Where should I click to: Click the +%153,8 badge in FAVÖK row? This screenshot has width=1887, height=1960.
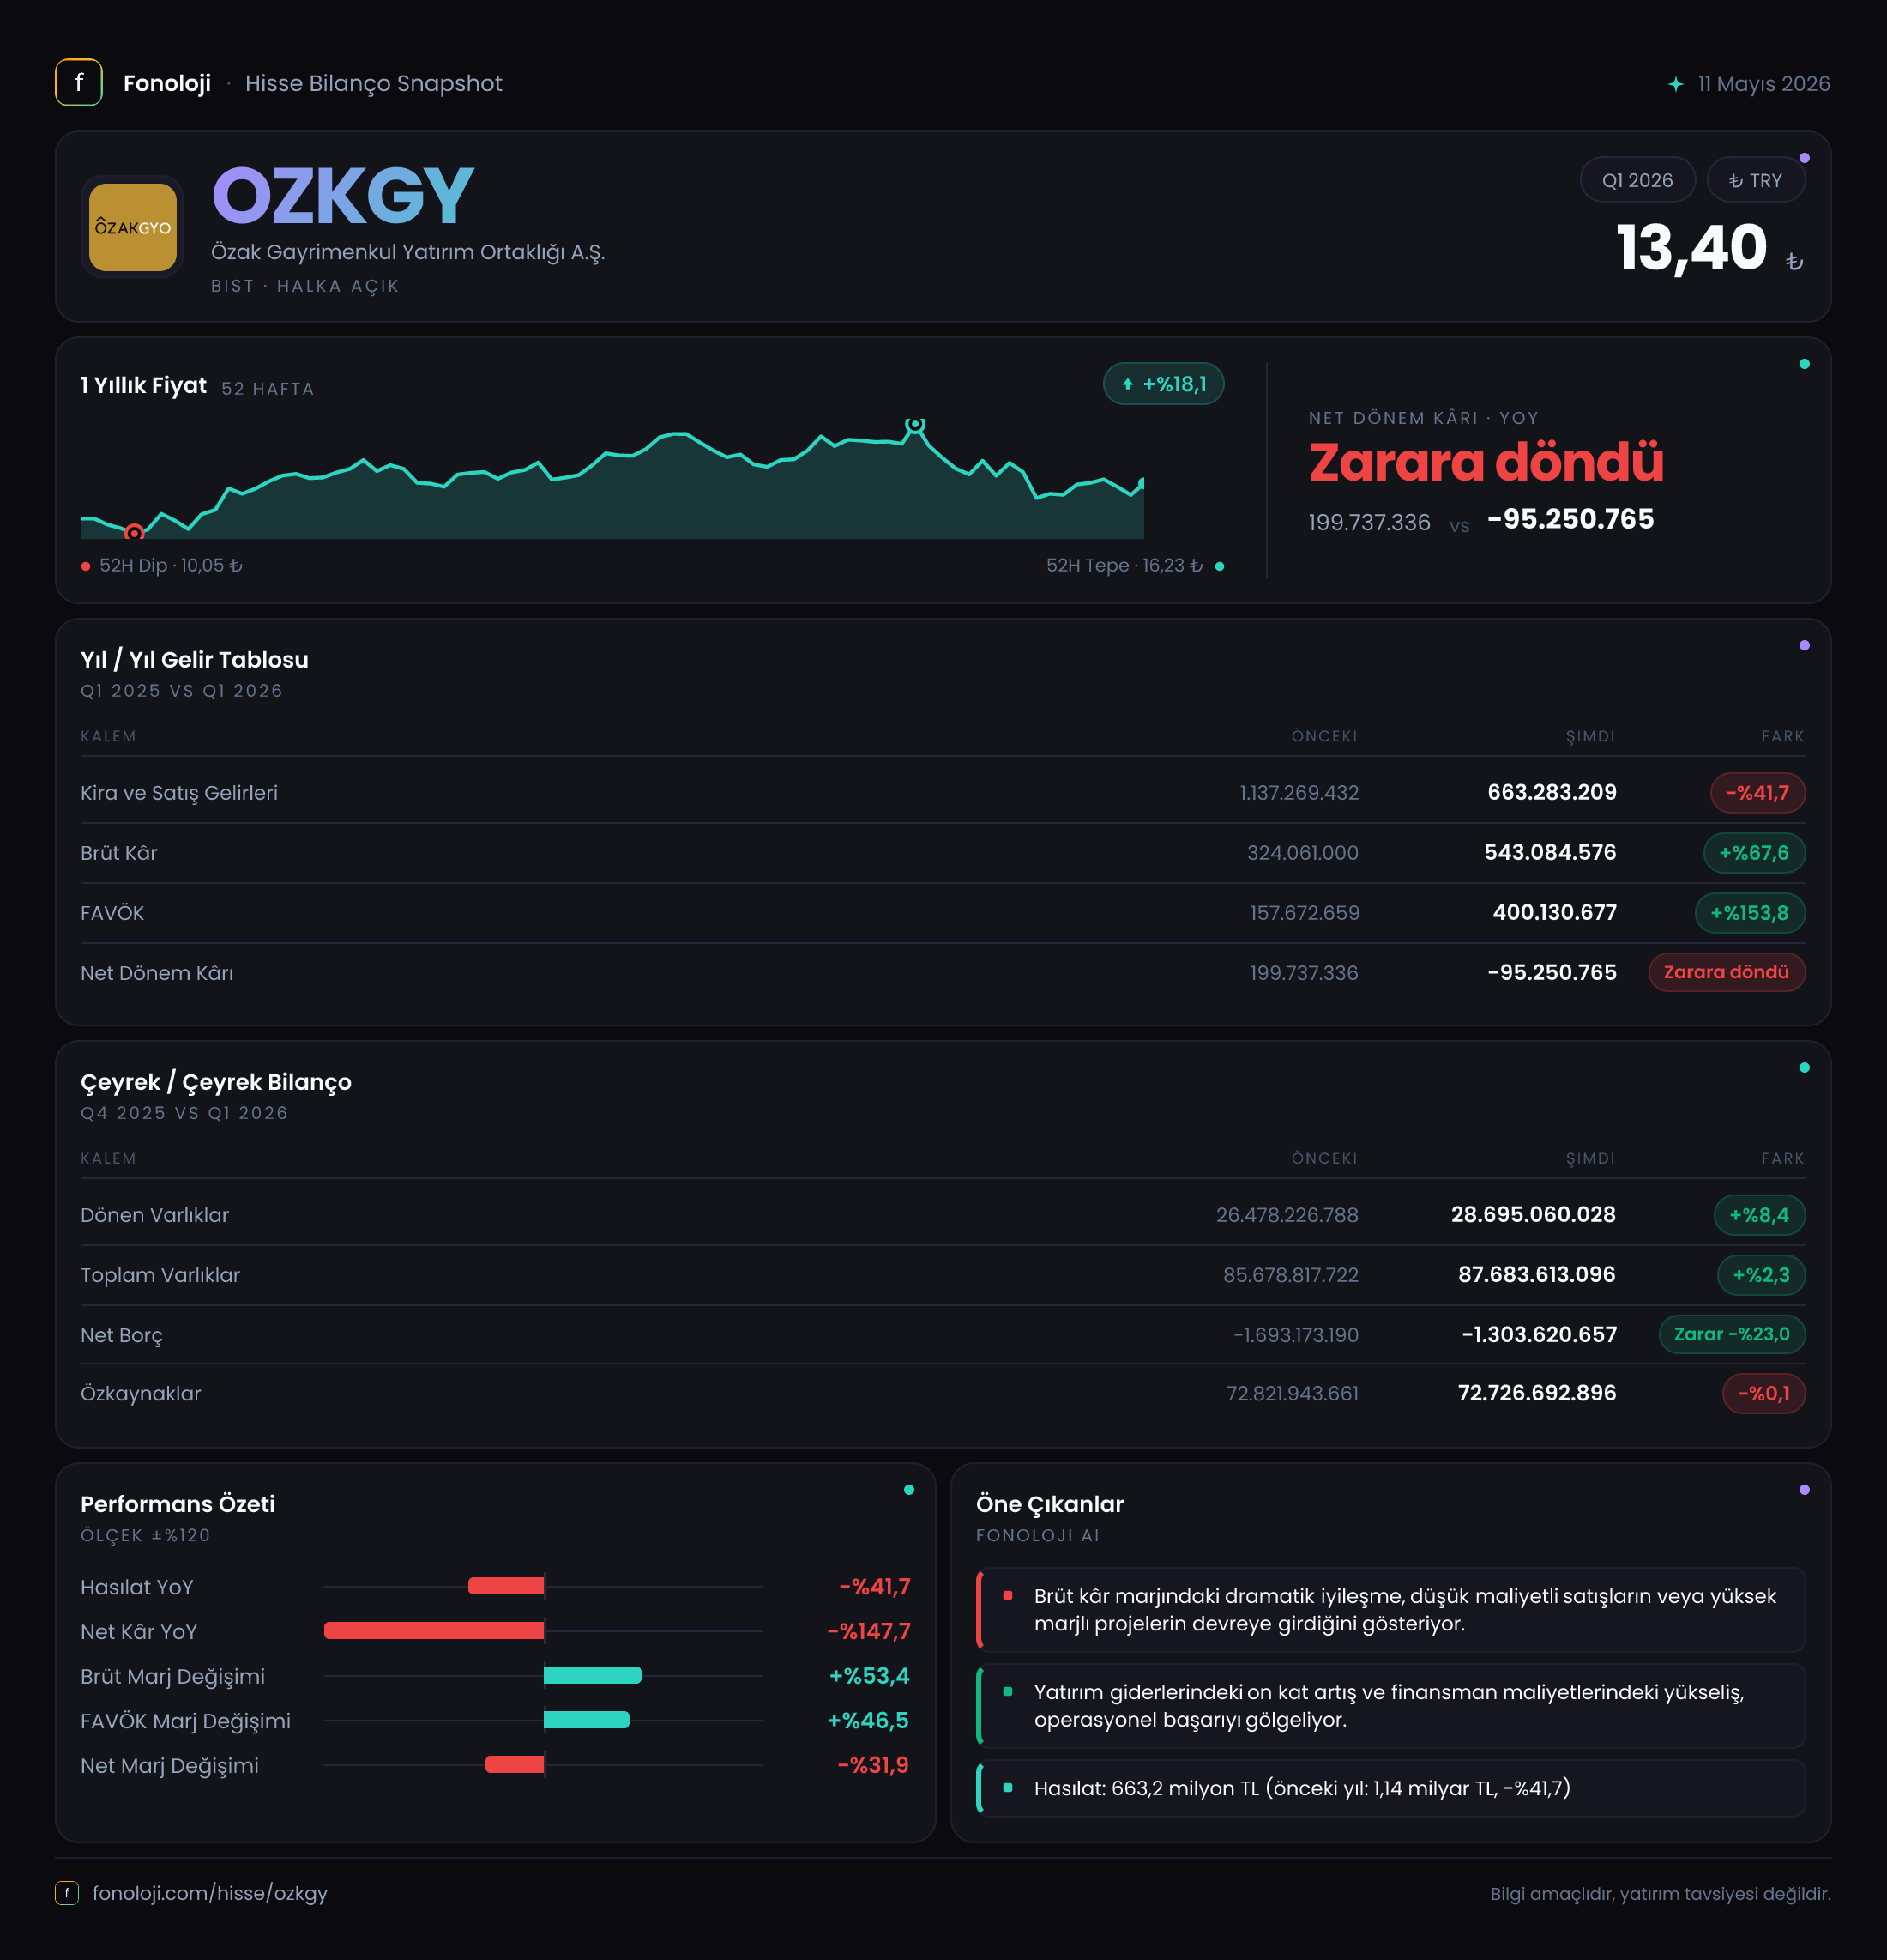[1750, 913]
